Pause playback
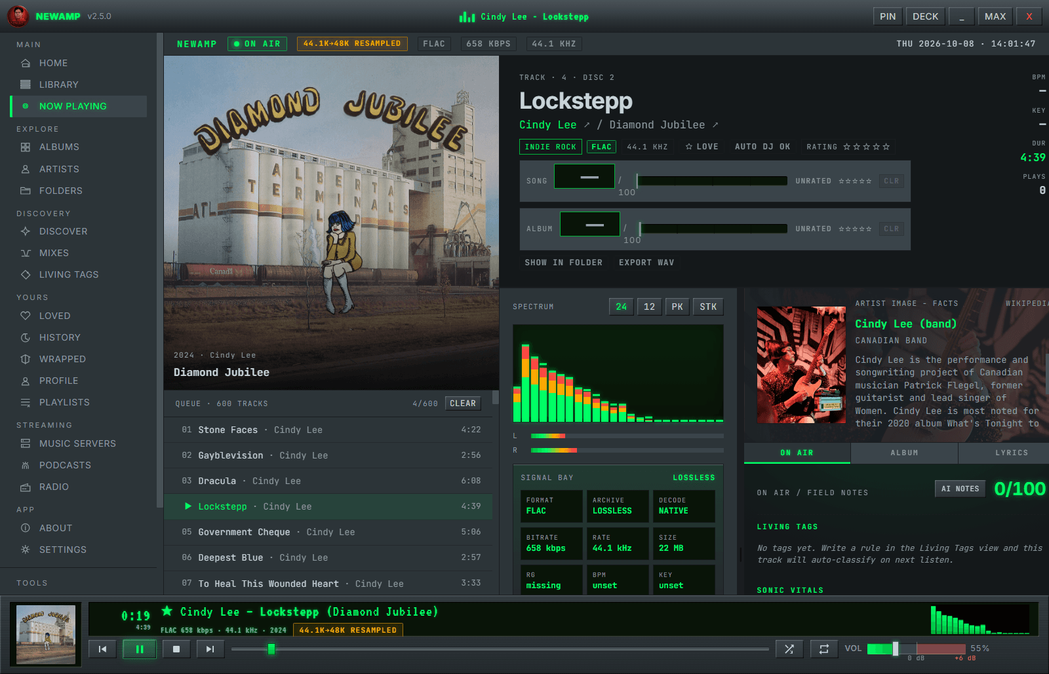Viewport: 1049px width, 674px height. (140, 649)
